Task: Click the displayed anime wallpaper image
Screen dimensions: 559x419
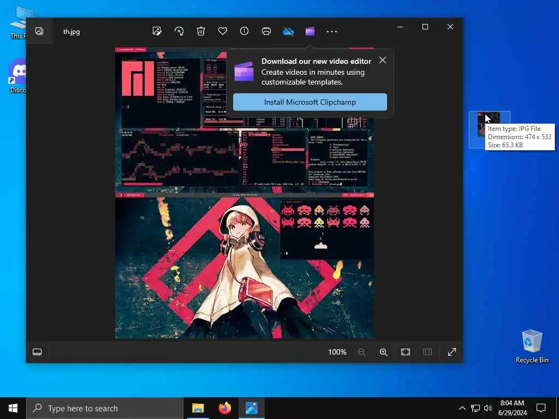Action: (x=245, y=193)
